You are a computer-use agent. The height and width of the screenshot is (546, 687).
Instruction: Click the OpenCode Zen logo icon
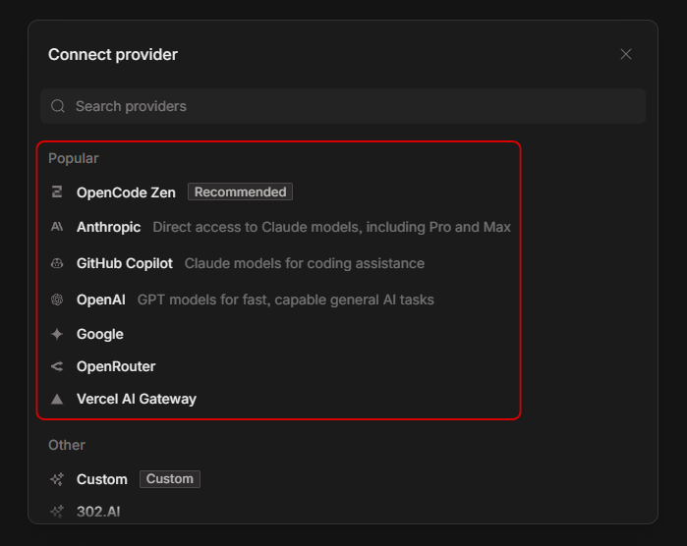[x=57, y=191]
